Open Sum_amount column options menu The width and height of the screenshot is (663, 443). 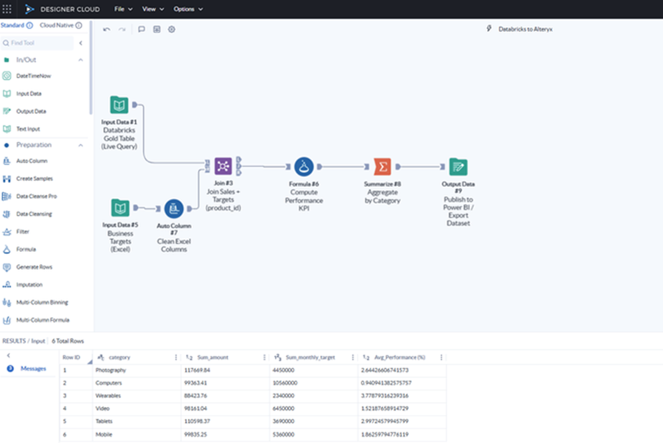pos(264,357)
